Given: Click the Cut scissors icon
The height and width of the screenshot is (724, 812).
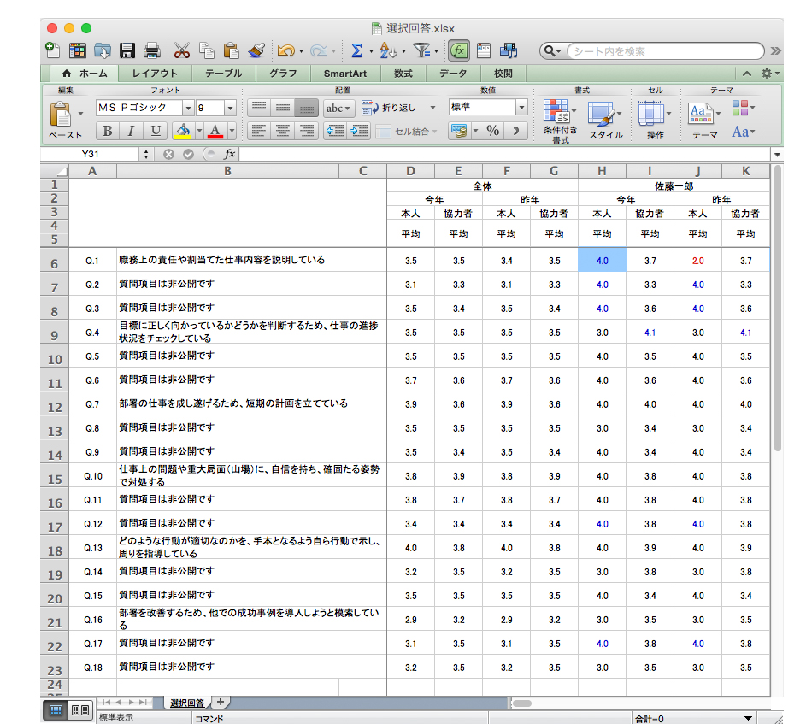Looking at the screenshot, I should 182,50.
